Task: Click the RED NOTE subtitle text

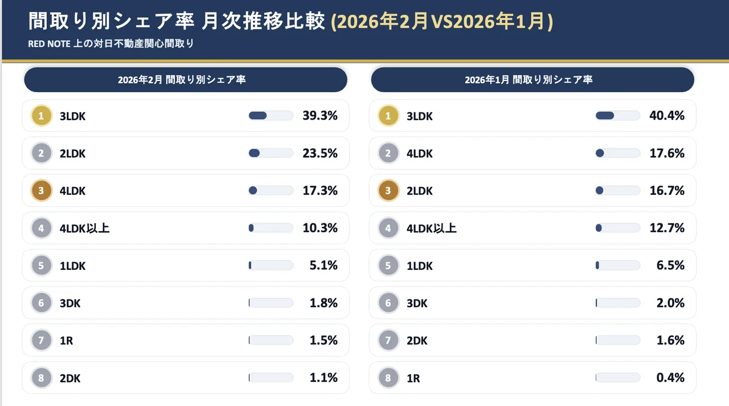Action: (111, 44)
